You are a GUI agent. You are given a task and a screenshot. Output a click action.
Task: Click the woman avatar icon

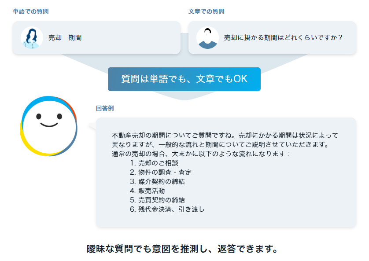tap(32, 37)
